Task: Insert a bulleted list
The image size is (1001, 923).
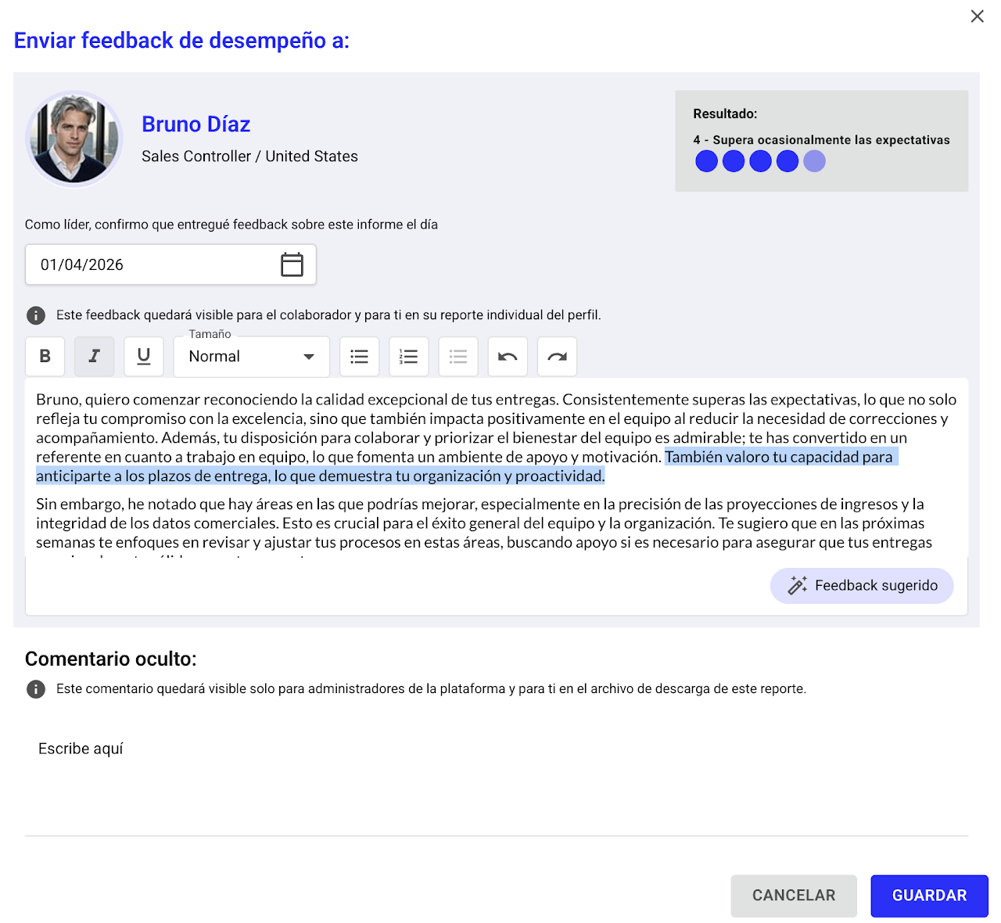Action: click(360, 357)
